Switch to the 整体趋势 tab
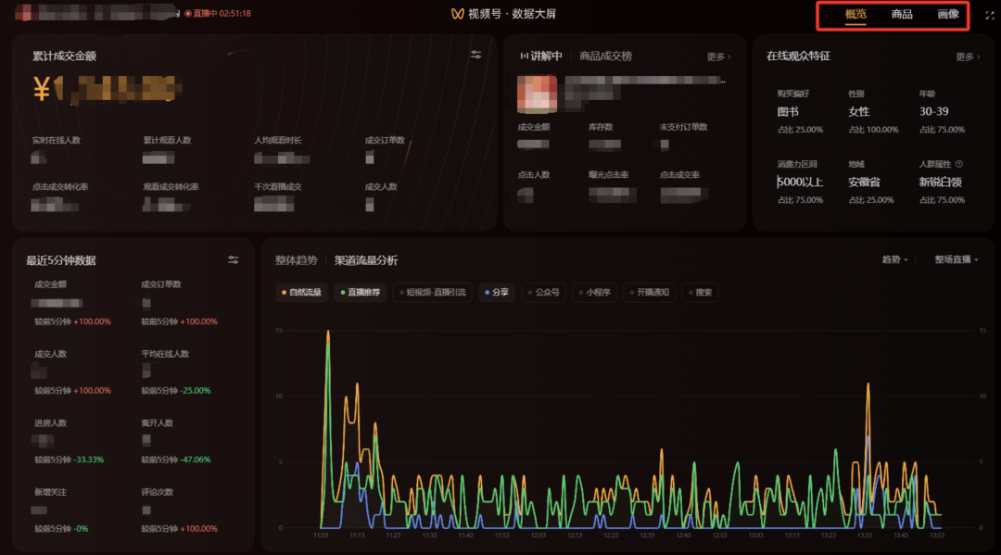Image resolution: width=1001 pixels, height=555 pixels. pos(297,260)
